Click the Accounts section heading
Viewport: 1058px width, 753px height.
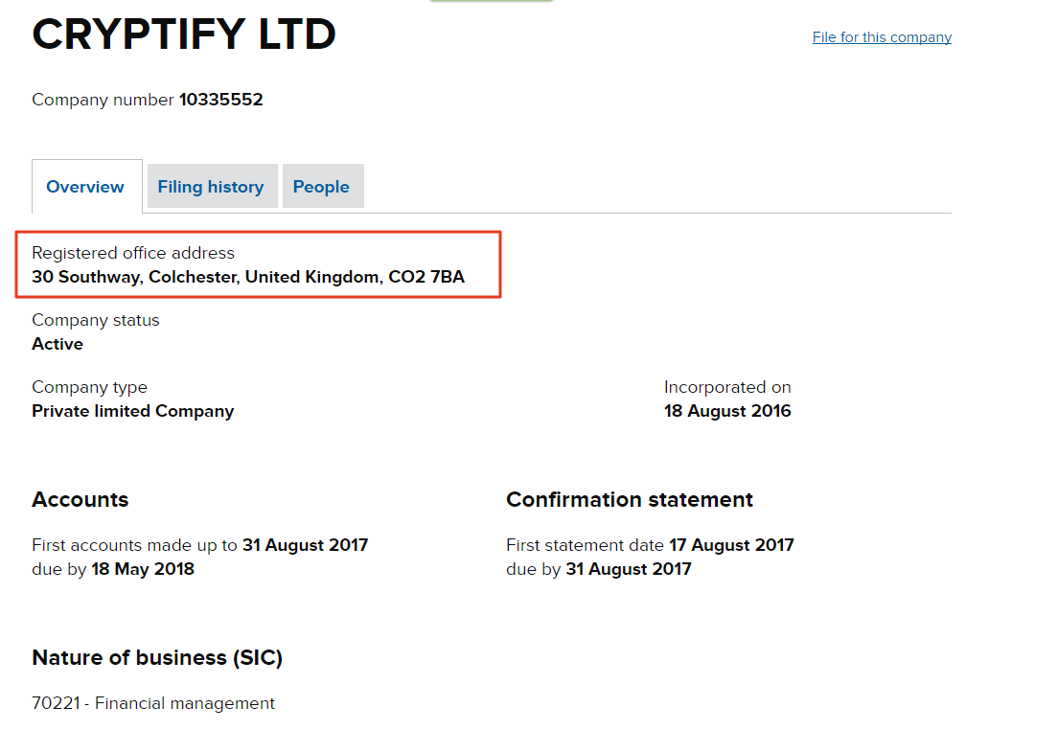[x=80, y=500]
